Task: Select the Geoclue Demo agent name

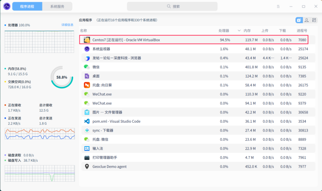Action: click(x=109, y=166)
